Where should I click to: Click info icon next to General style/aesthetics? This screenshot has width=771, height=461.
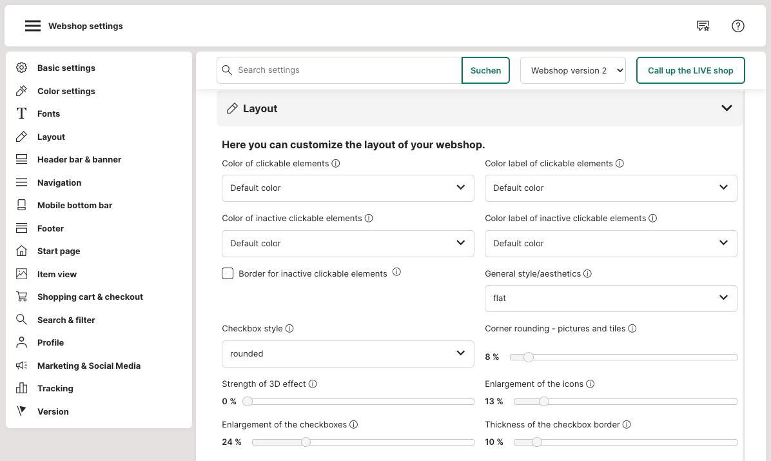pos(587,273)
